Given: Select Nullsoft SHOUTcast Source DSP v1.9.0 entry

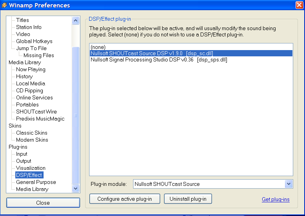Looking at the screenshot, I should point(152,53).
